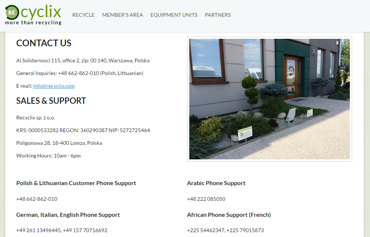Open the PARTNERS page

click(x=218, y=15)
